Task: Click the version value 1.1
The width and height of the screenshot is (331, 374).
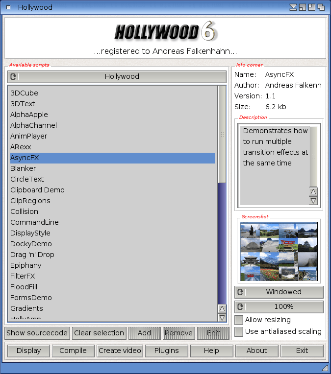Action: 270,96
